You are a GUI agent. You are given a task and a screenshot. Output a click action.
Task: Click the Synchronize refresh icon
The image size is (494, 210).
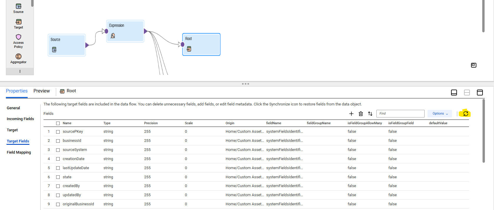pos(465,113)
